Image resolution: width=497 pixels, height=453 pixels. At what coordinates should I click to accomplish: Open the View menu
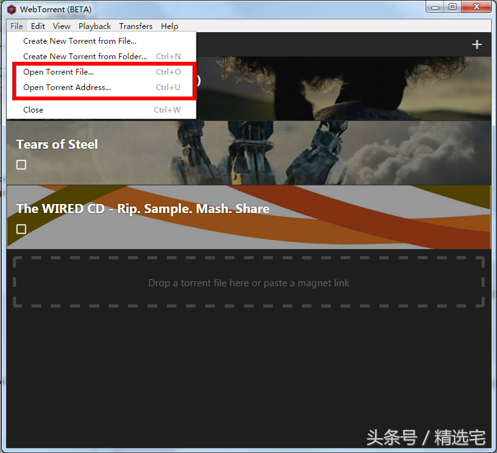point(62,26)
